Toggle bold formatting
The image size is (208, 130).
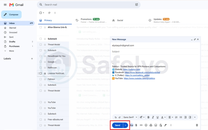(x=148, y=117)
